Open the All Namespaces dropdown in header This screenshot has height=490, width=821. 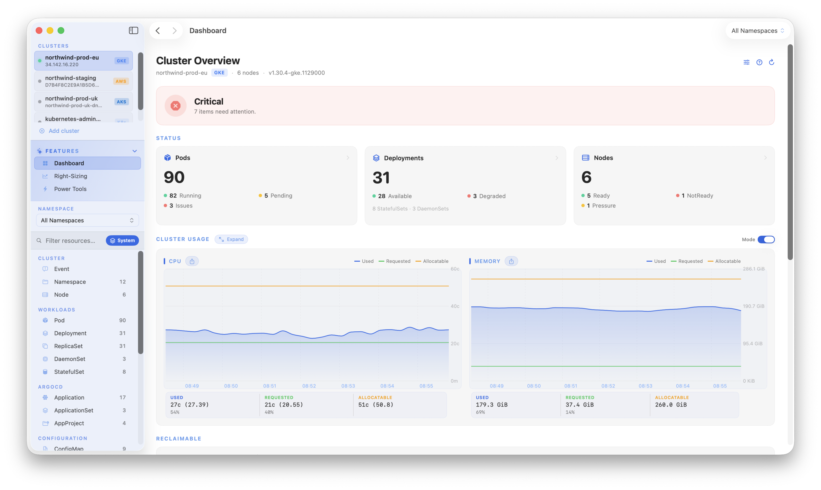[x=758, y=31]
